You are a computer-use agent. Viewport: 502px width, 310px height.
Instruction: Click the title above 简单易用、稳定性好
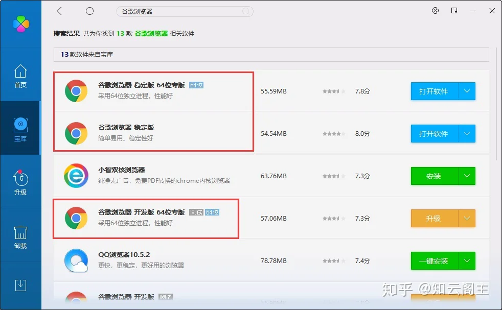(126, 127)
